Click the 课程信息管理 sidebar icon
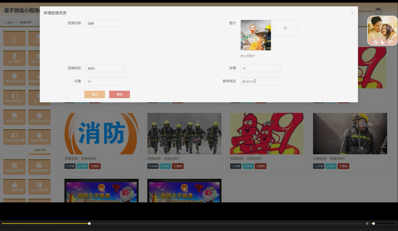The image size is (398, 231). (14, 117)
